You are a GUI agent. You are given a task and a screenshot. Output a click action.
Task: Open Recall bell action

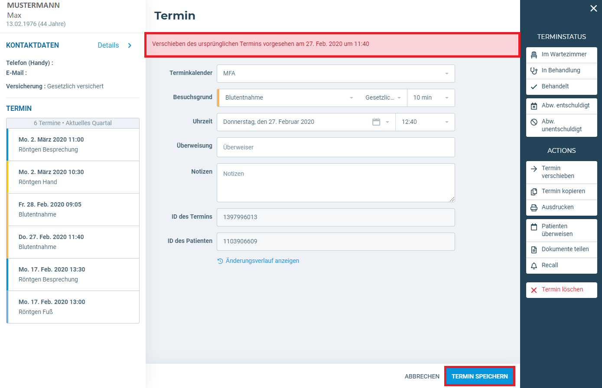561,266
